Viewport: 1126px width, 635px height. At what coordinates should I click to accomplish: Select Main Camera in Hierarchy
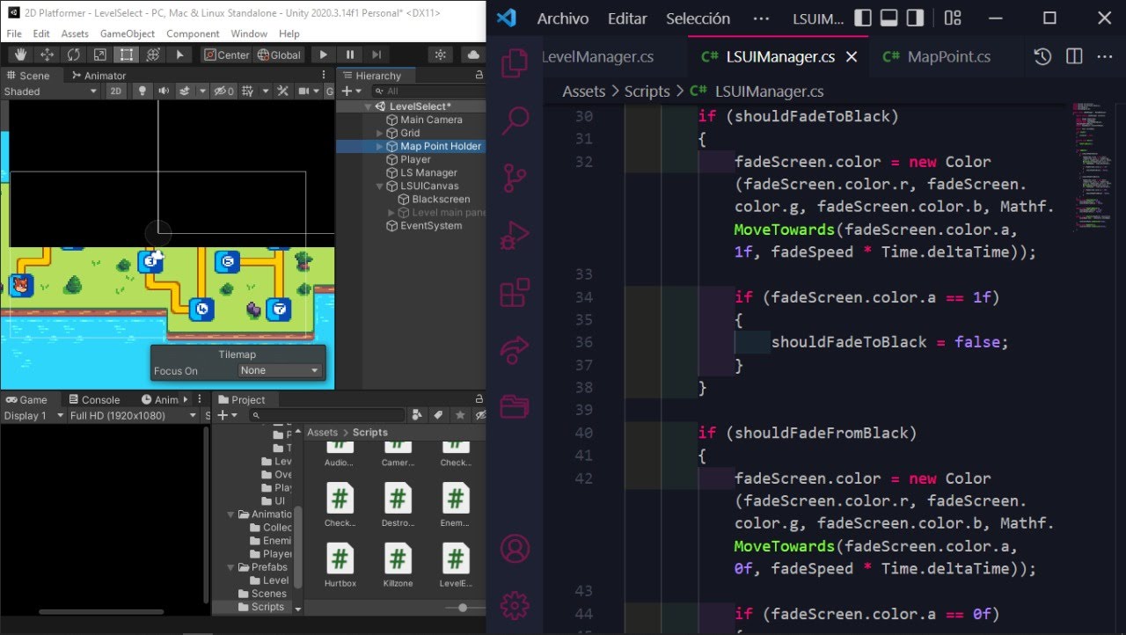[x=431, y=120]
